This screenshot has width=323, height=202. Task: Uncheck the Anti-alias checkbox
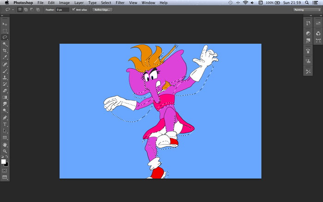pyautogui.click(x=73, y=9)
